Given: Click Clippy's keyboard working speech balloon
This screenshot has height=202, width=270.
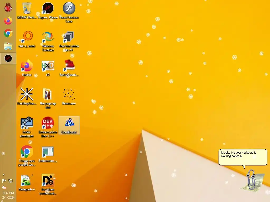Looking at the screenshot, I should [243, 157].
